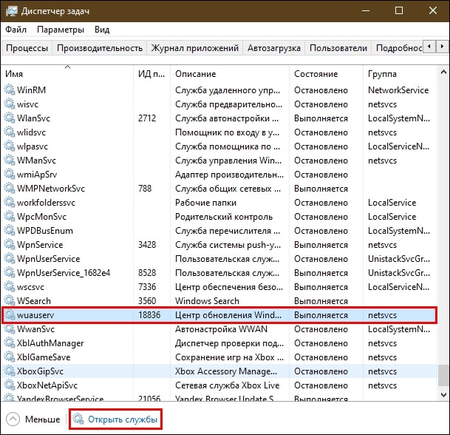Select the Автонастройка WWAN description
This screenshot has width=450, height=435.
pos(221,329)
